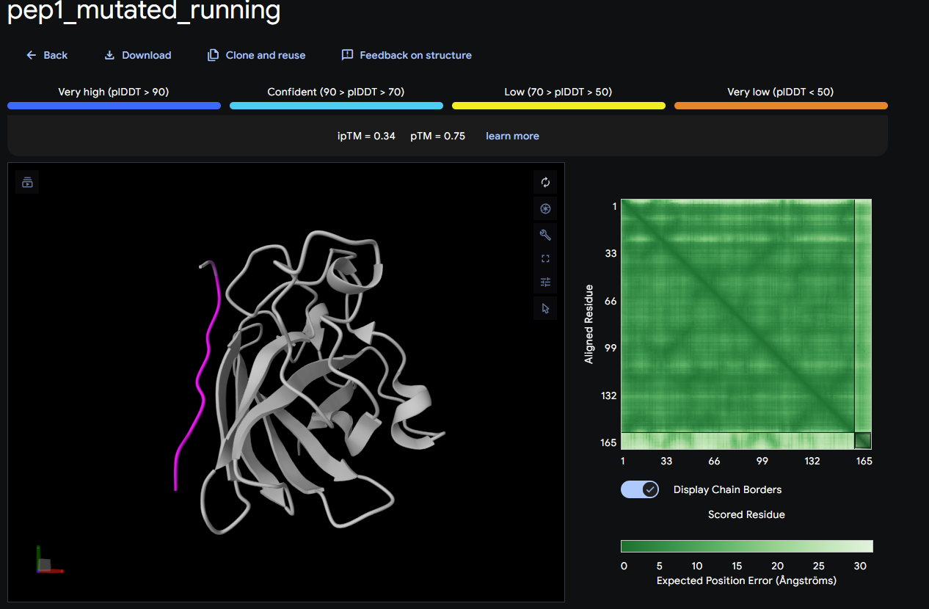Viewport: 929px width, 609px height.
Task: Click the PAE heatmap plot
Action: (746, 324)
